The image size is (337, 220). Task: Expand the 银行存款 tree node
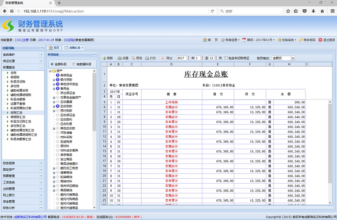54,80
